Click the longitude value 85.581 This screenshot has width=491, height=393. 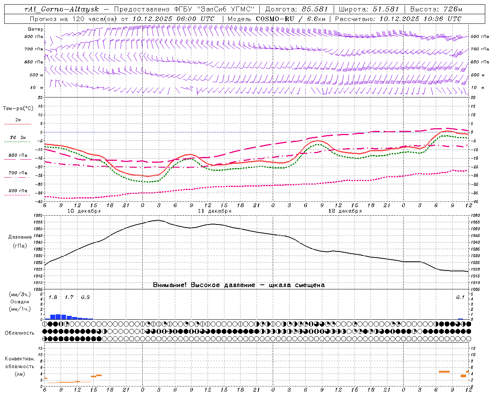[315, 9]
